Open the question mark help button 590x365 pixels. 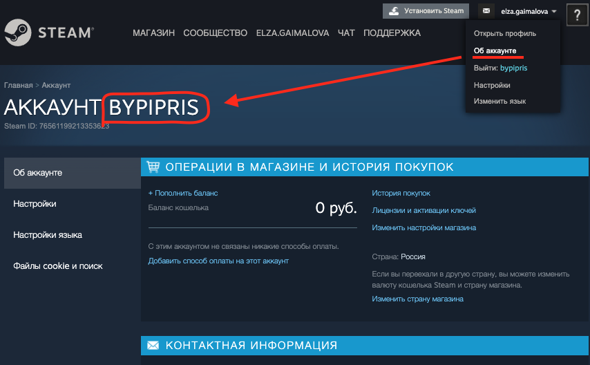pyautogui.click(x=577, y=15)
